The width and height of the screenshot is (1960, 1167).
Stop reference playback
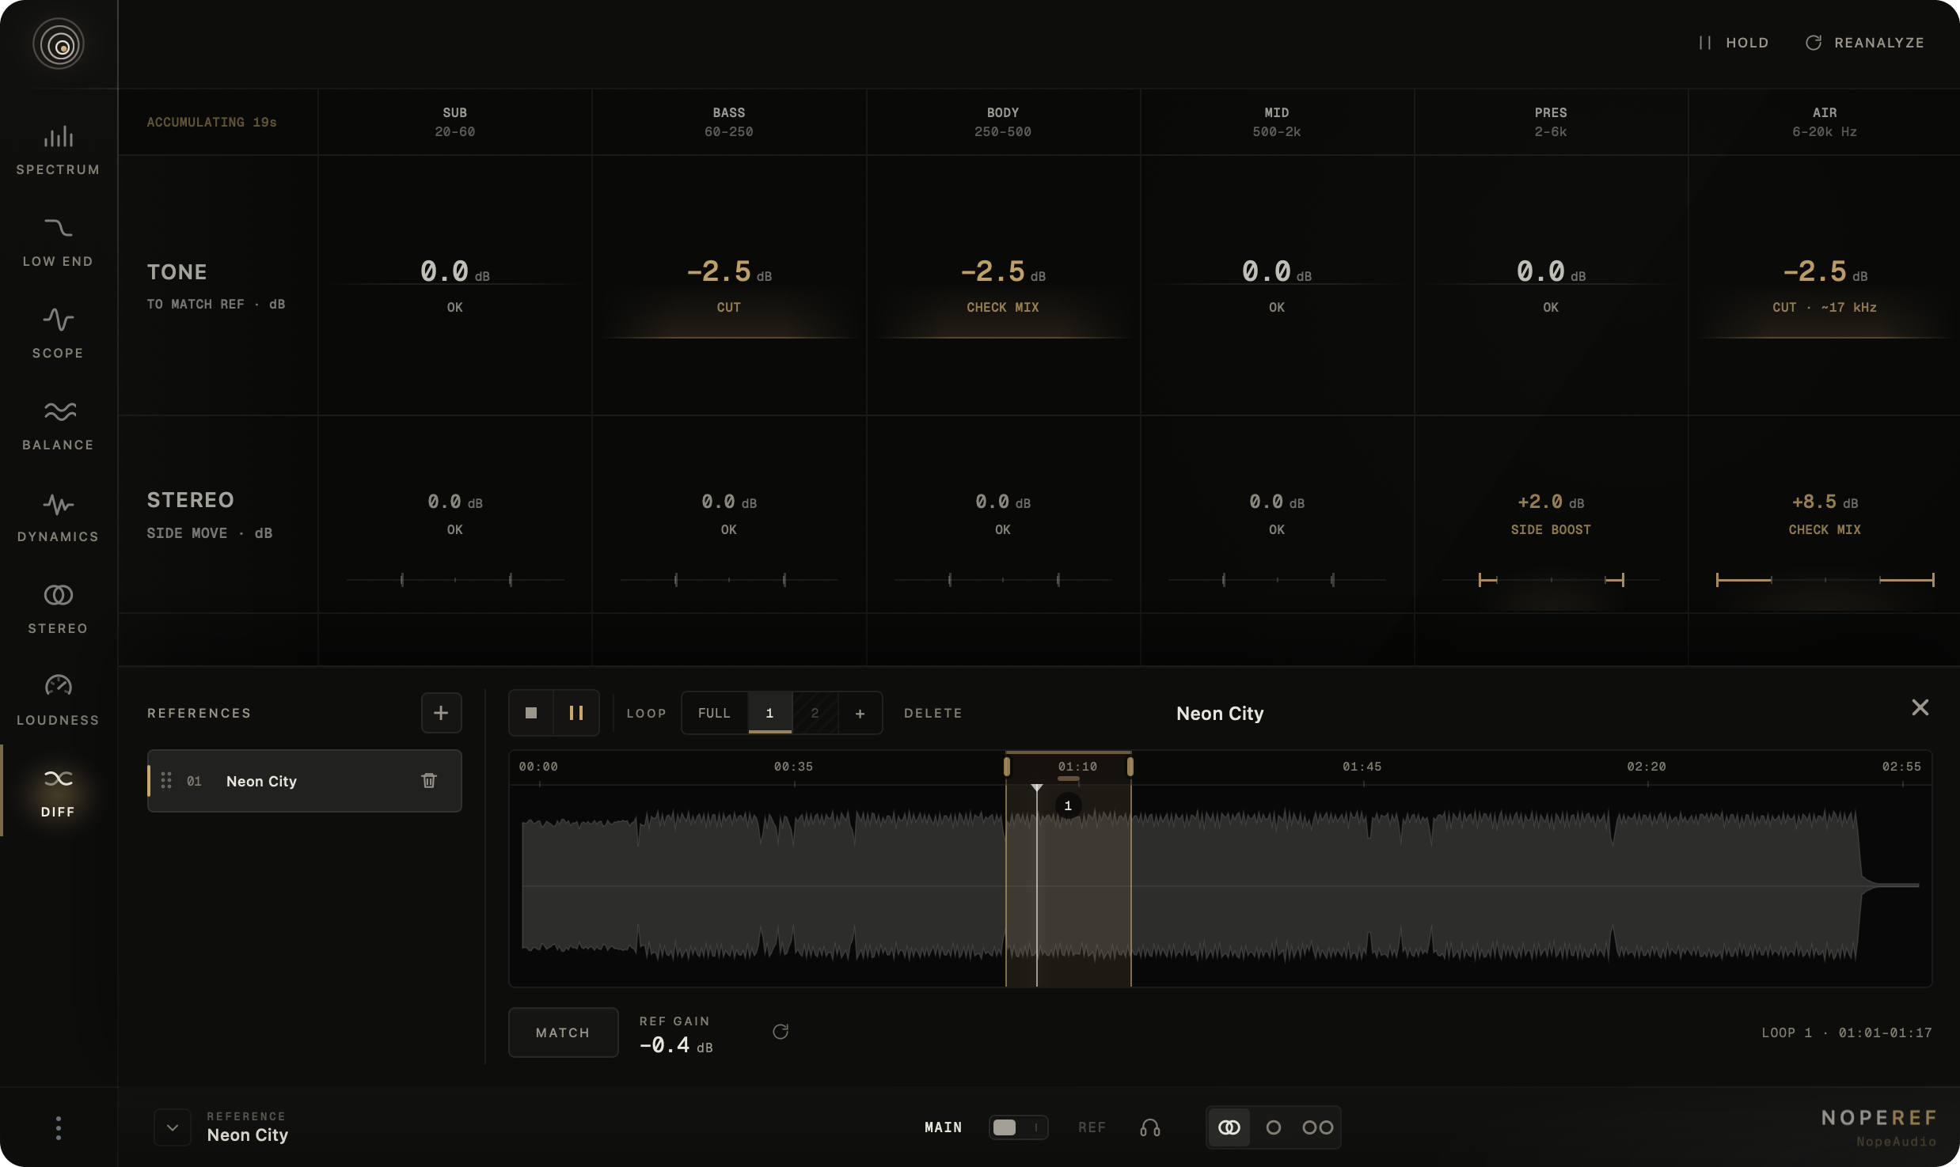[531, 713]
